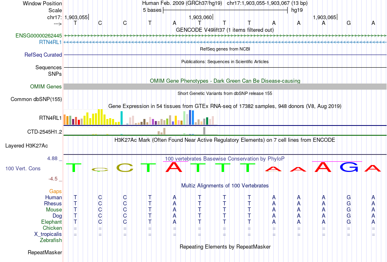Click the GENCODE V49lift37 track title

(225, 30)
